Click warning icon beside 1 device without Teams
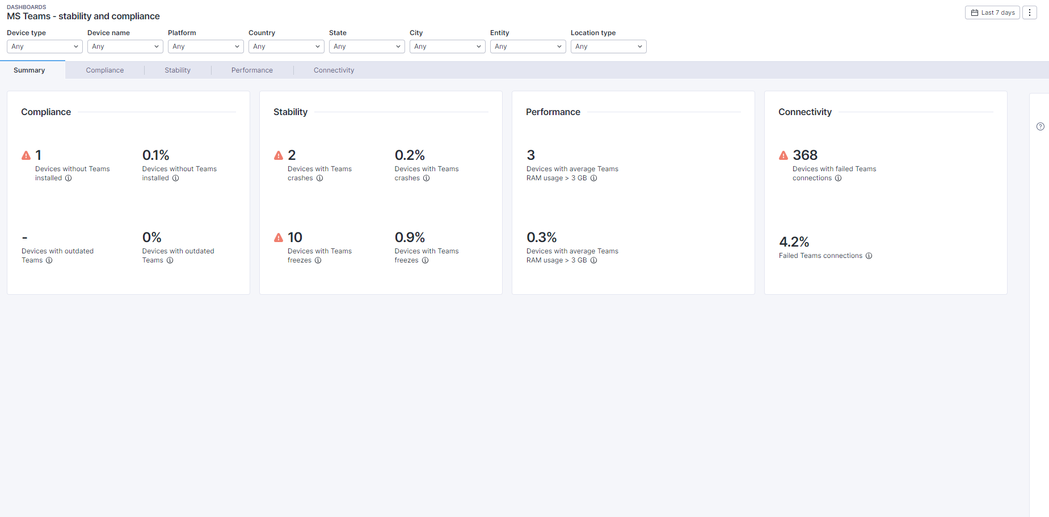1049x517 pixels. (26, 155)
